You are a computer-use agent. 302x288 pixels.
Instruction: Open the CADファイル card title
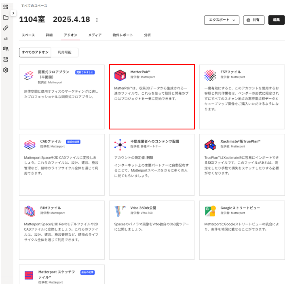coord(51,142)
